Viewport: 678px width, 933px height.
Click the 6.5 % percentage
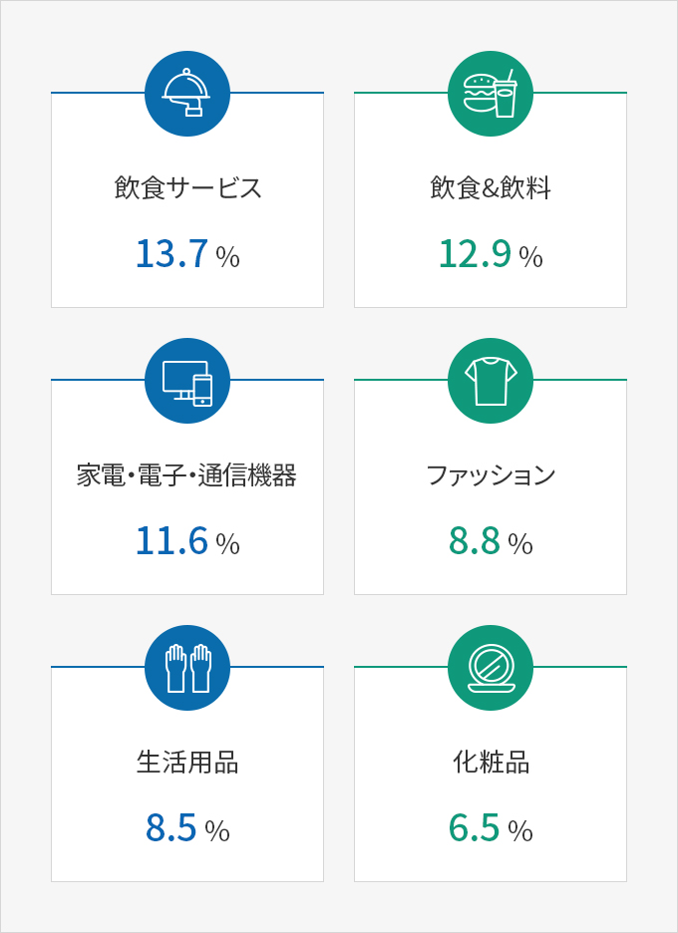[x=491, y=828]
